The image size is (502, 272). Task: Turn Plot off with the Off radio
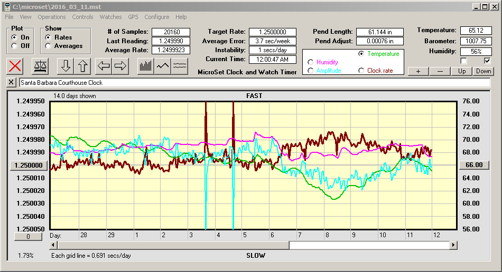click(x=14, y=46)
